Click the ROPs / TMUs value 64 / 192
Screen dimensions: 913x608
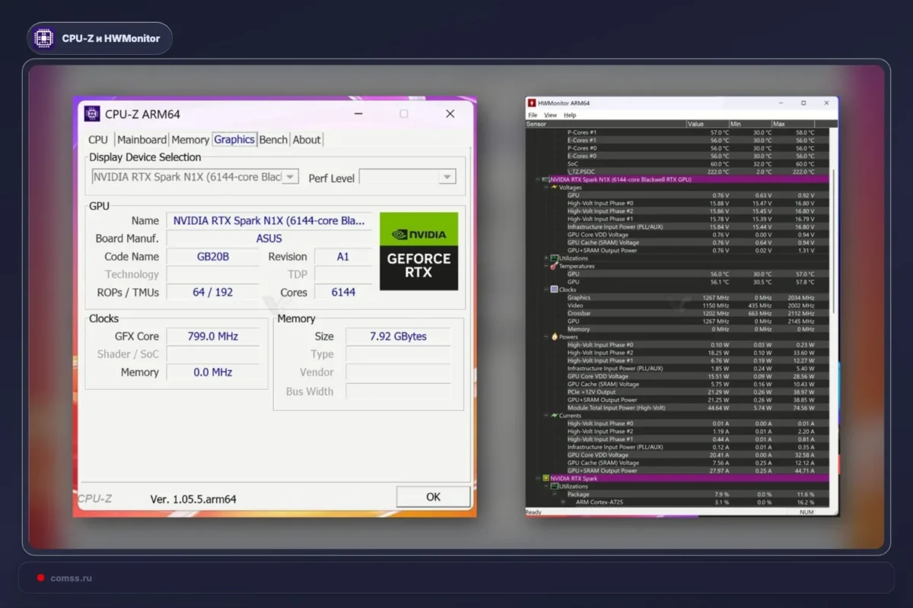tap(213, 292)
